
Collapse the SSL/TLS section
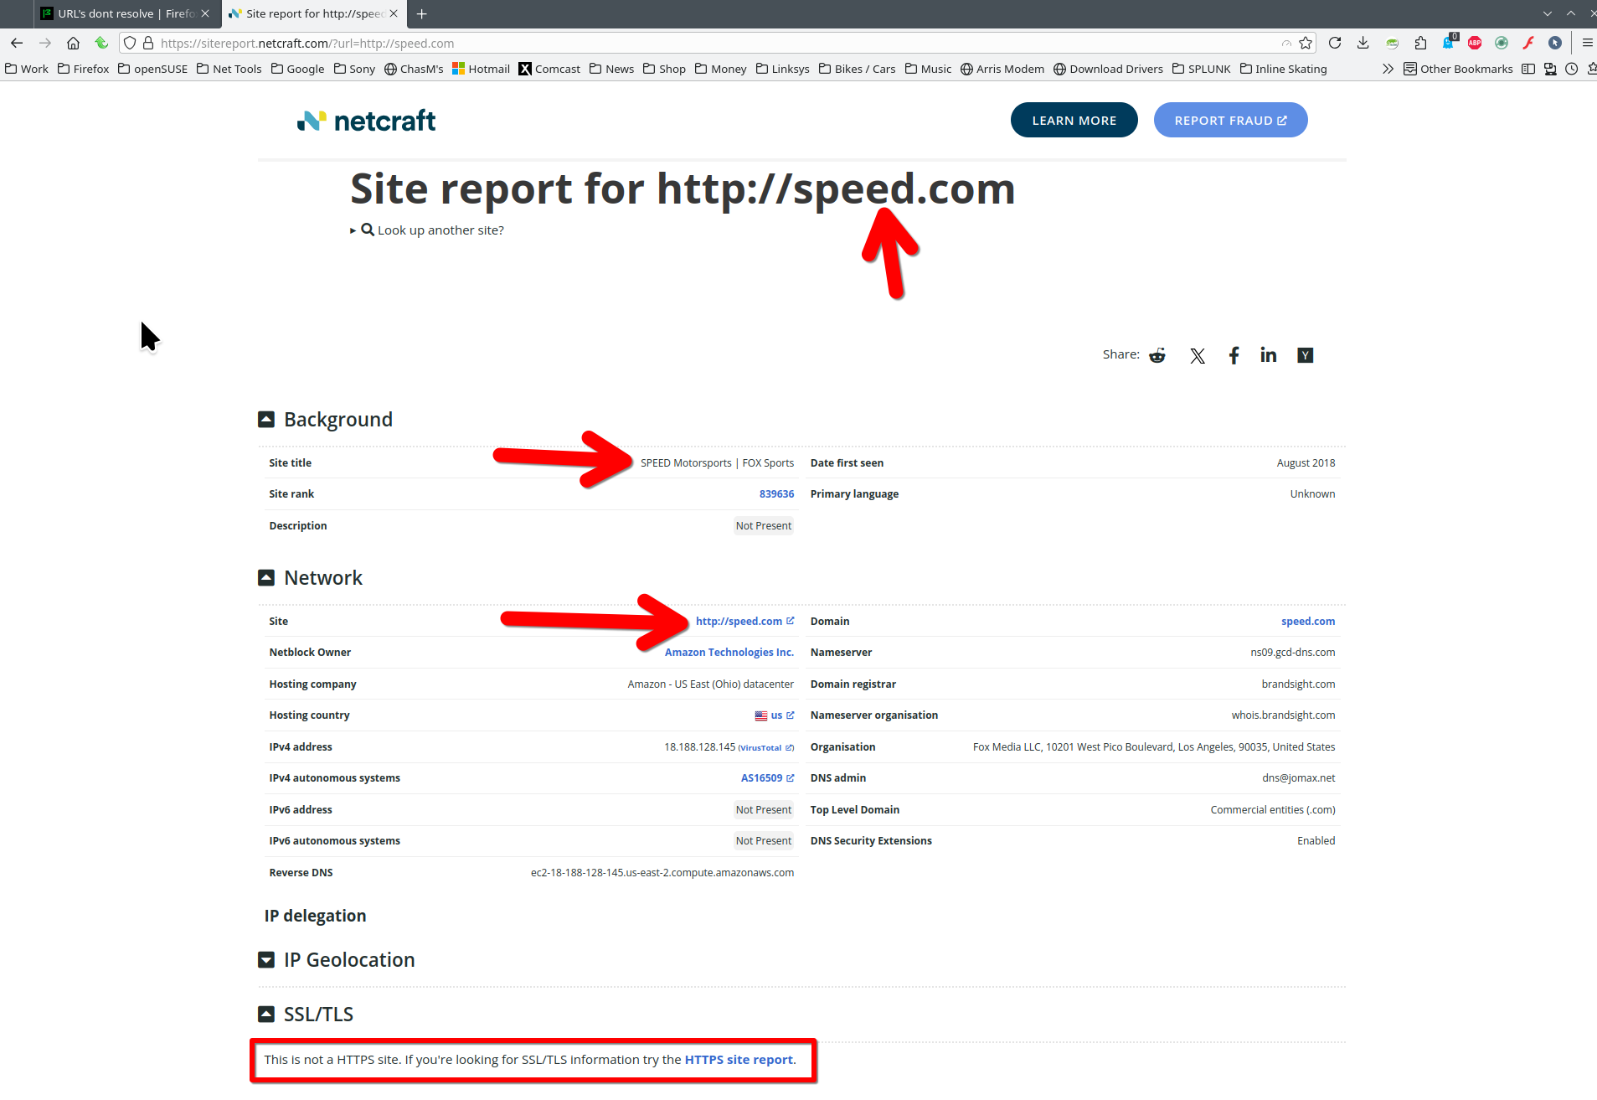(x=266, y=1015)
